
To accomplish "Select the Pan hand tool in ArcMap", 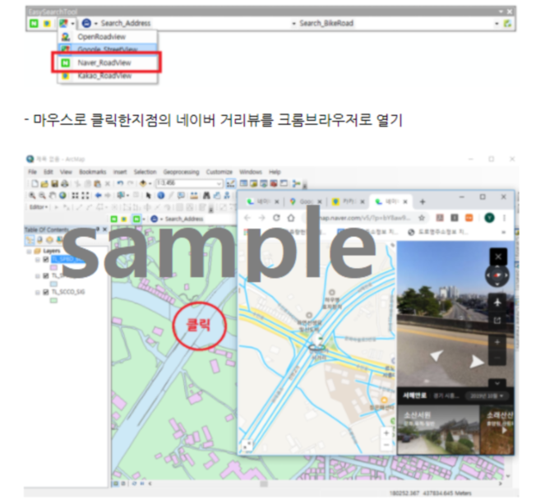I will (x=53, y=195).
